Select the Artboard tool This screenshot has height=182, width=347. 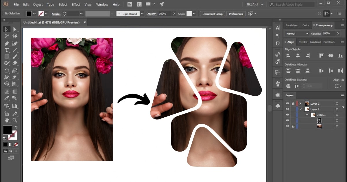[x=7, y=114]
